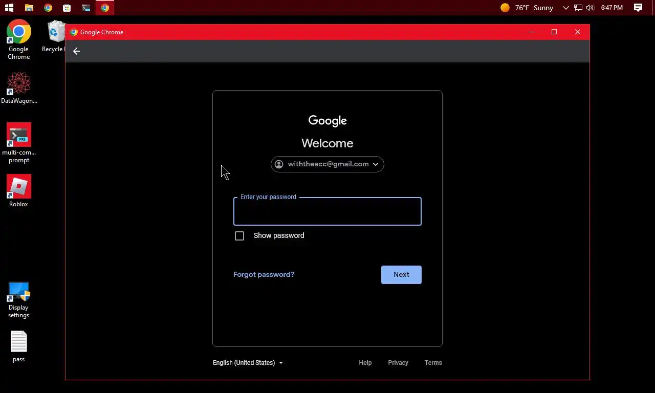The image size is (655, 393).
Task: Click the Next button
Action: 401,275
